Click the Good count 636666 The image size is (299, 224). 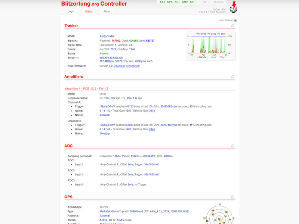tap(133, 41)
